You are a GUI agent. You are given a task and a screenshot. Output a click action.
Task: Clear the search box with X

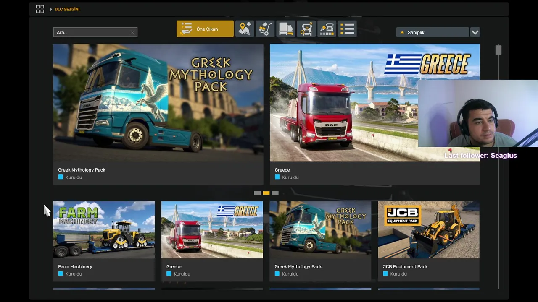(x=132, y=32)
